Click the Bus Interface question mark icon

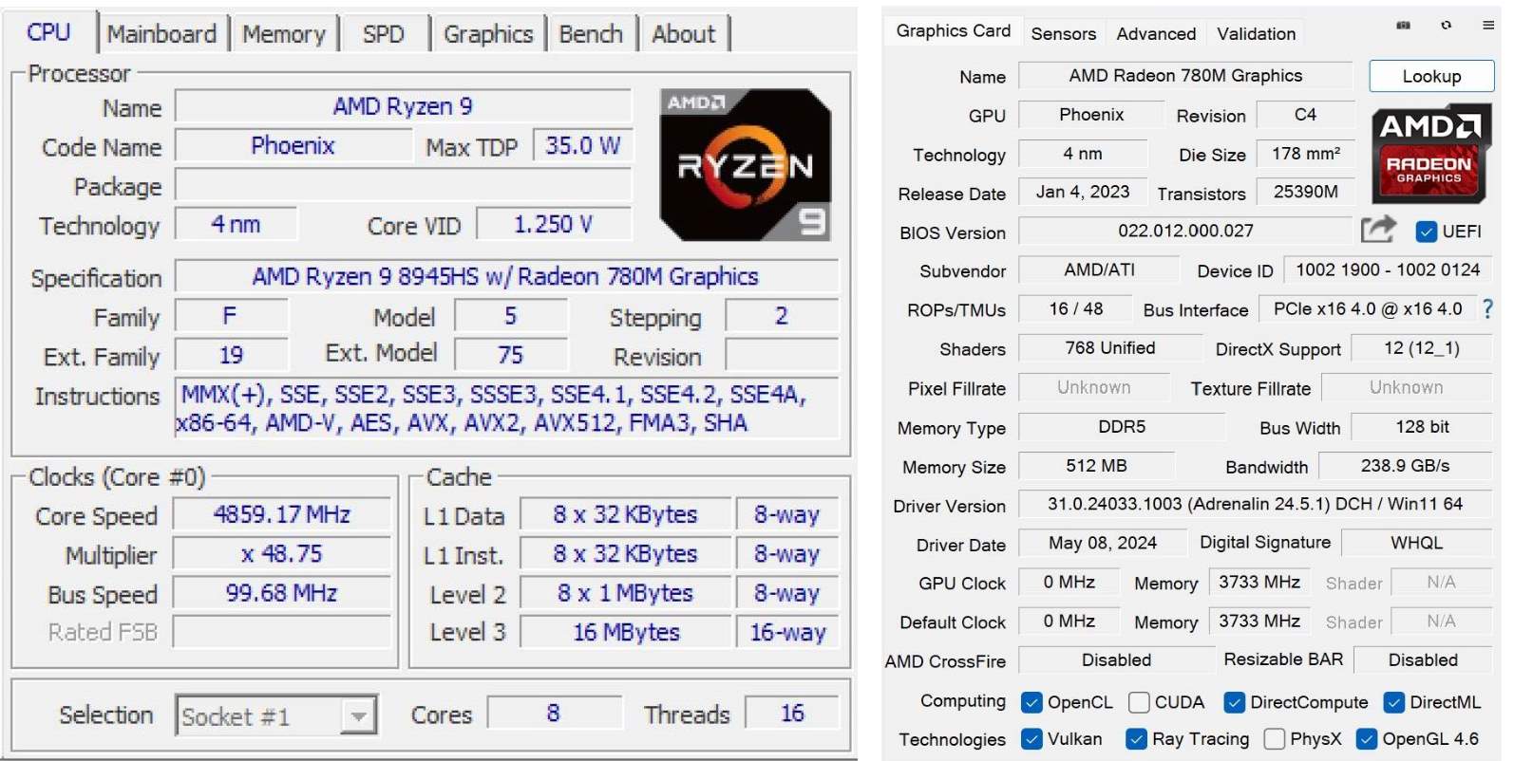point(1487,309)
